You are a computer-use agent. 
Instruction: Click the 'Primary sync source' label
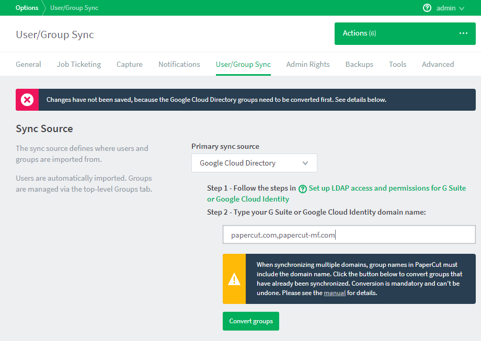tap(225, 146)
